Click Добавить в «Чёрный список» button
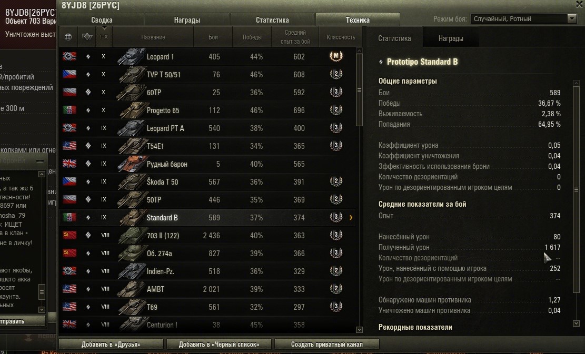The image size is (585, 354). point(219,345)
